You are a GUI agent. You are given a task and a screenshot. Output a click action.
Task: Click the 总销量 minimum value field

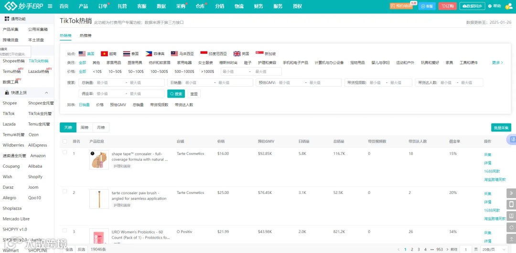pyautogui.click(x=108, y=83)
